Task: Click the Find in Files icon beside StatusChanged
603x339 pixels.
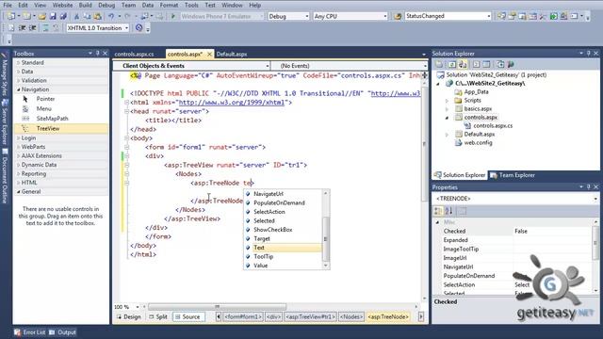Action: click(x=398, y=16)
